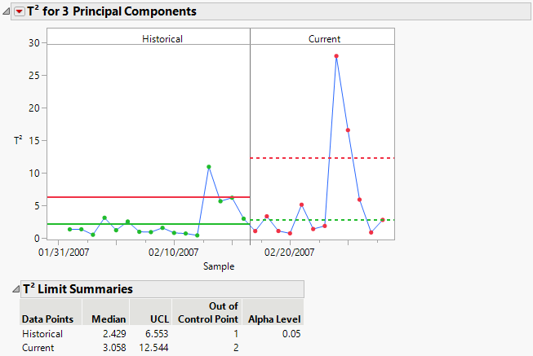This screenshot has width=533, height=356.
Task: Click the Historical row in the summary table
Action: point(42,333)
